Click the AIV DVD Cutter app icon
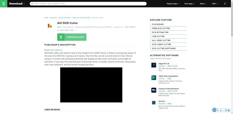Viewport: 233px width, 114px height. (50, 26)
